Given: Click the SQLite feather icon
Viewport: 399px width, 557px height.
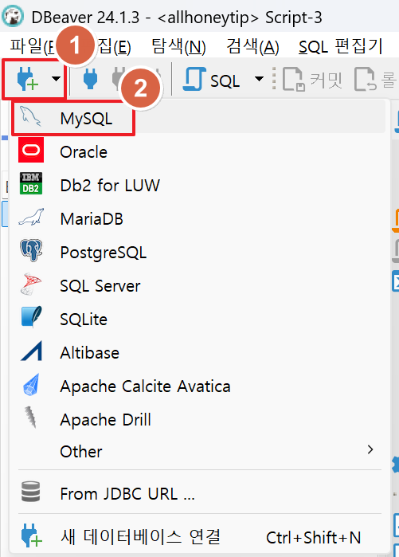Looking at the screenshot, I should point(31,317).
